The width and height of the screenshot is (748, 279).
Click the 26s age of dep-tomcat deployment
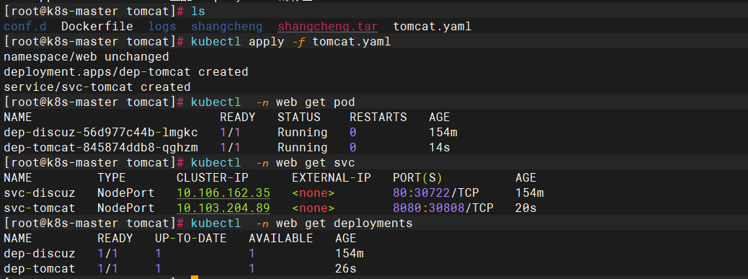point(346,269)
